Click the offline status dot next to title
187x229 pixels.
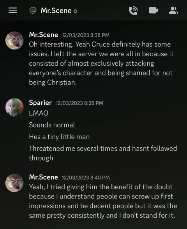pyautogui.click(x=76, y=11)
